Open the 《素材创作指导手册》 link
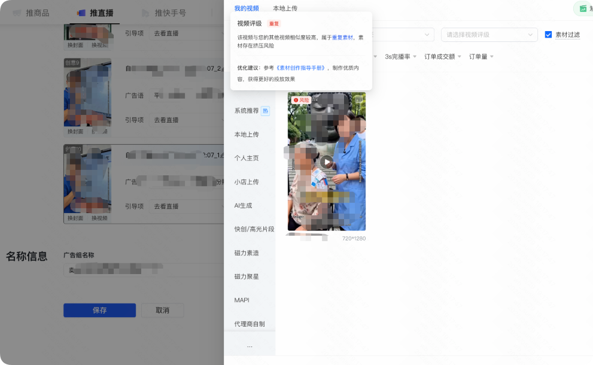 [301, 68]
